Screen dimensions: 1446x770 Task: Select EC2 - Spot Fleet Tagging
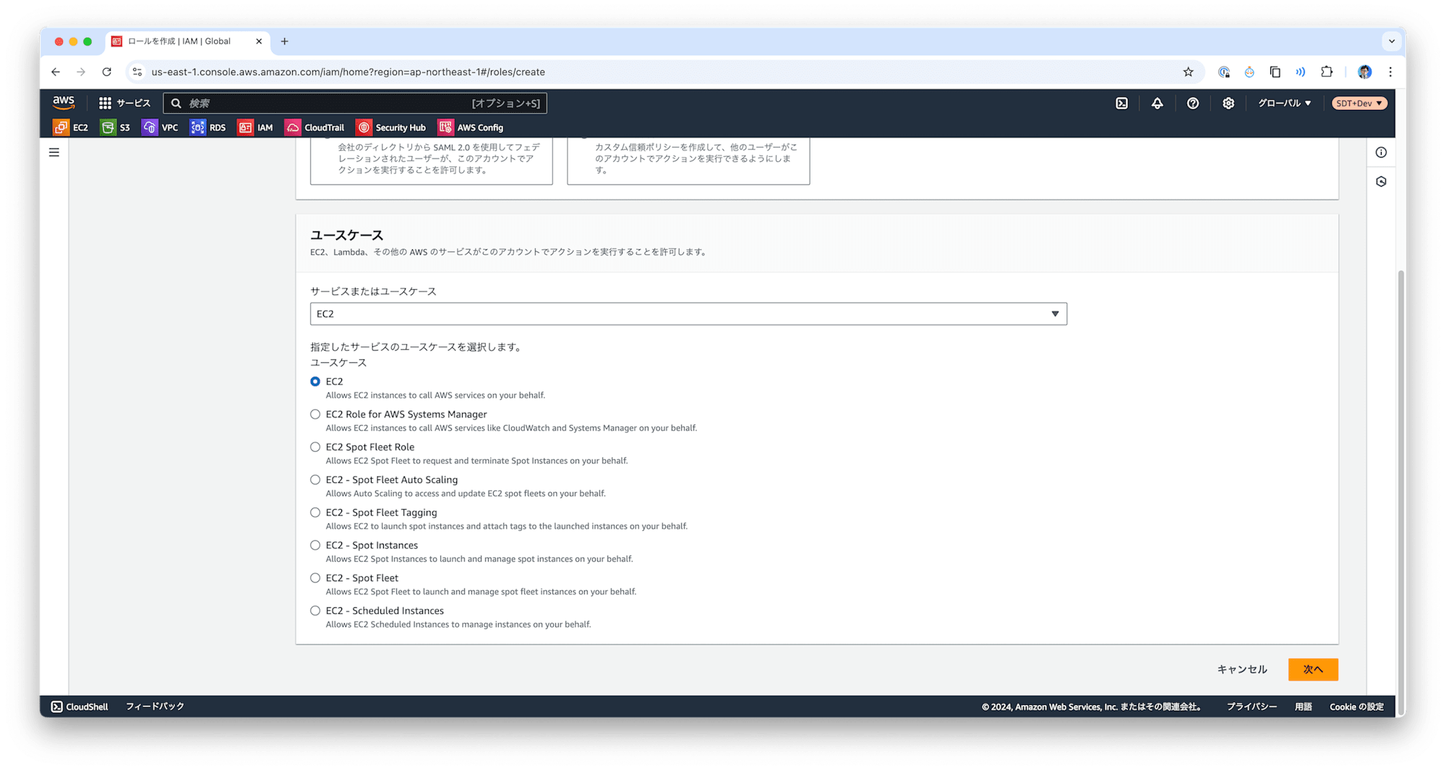click(315, 513)
